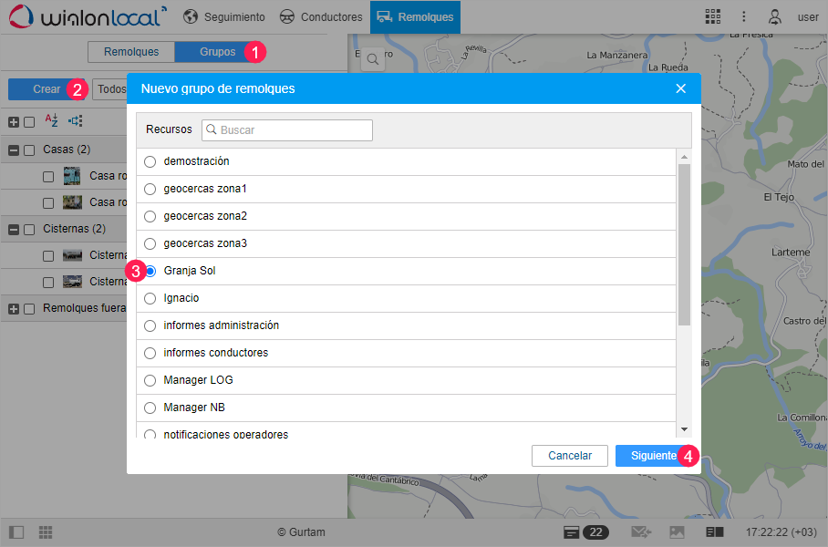The image size is (828, 547).
Task: Check the second Cisterna trailer checkbox
Action: (48, 283)
